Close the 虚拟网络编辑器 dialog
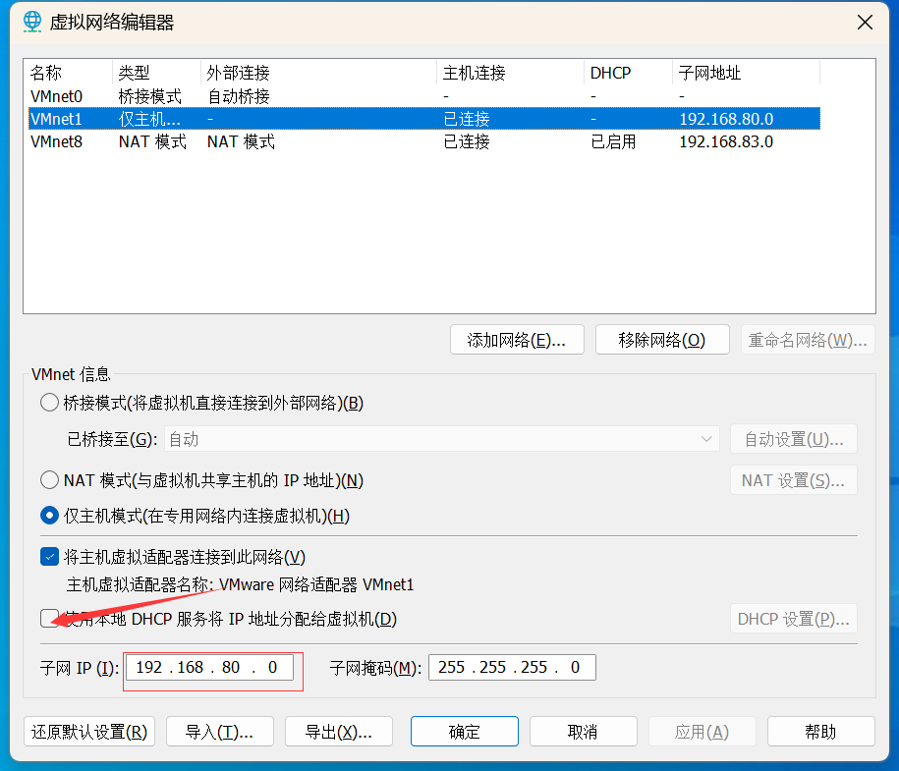Viewport: 899px width, 771px height. click(865, 23)
